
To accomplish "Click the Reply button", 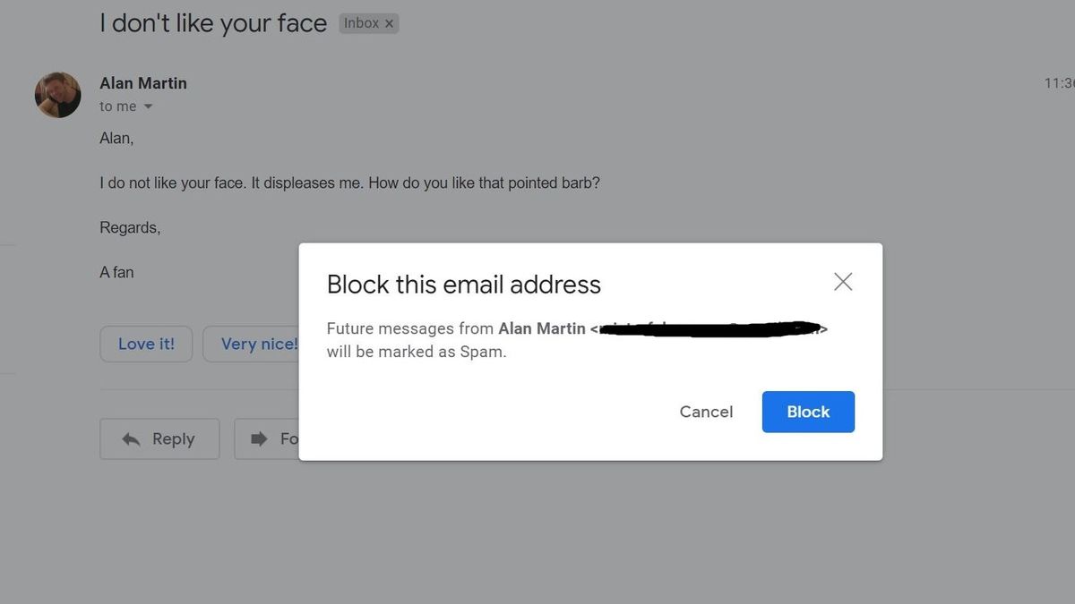I will pos(159,438).
